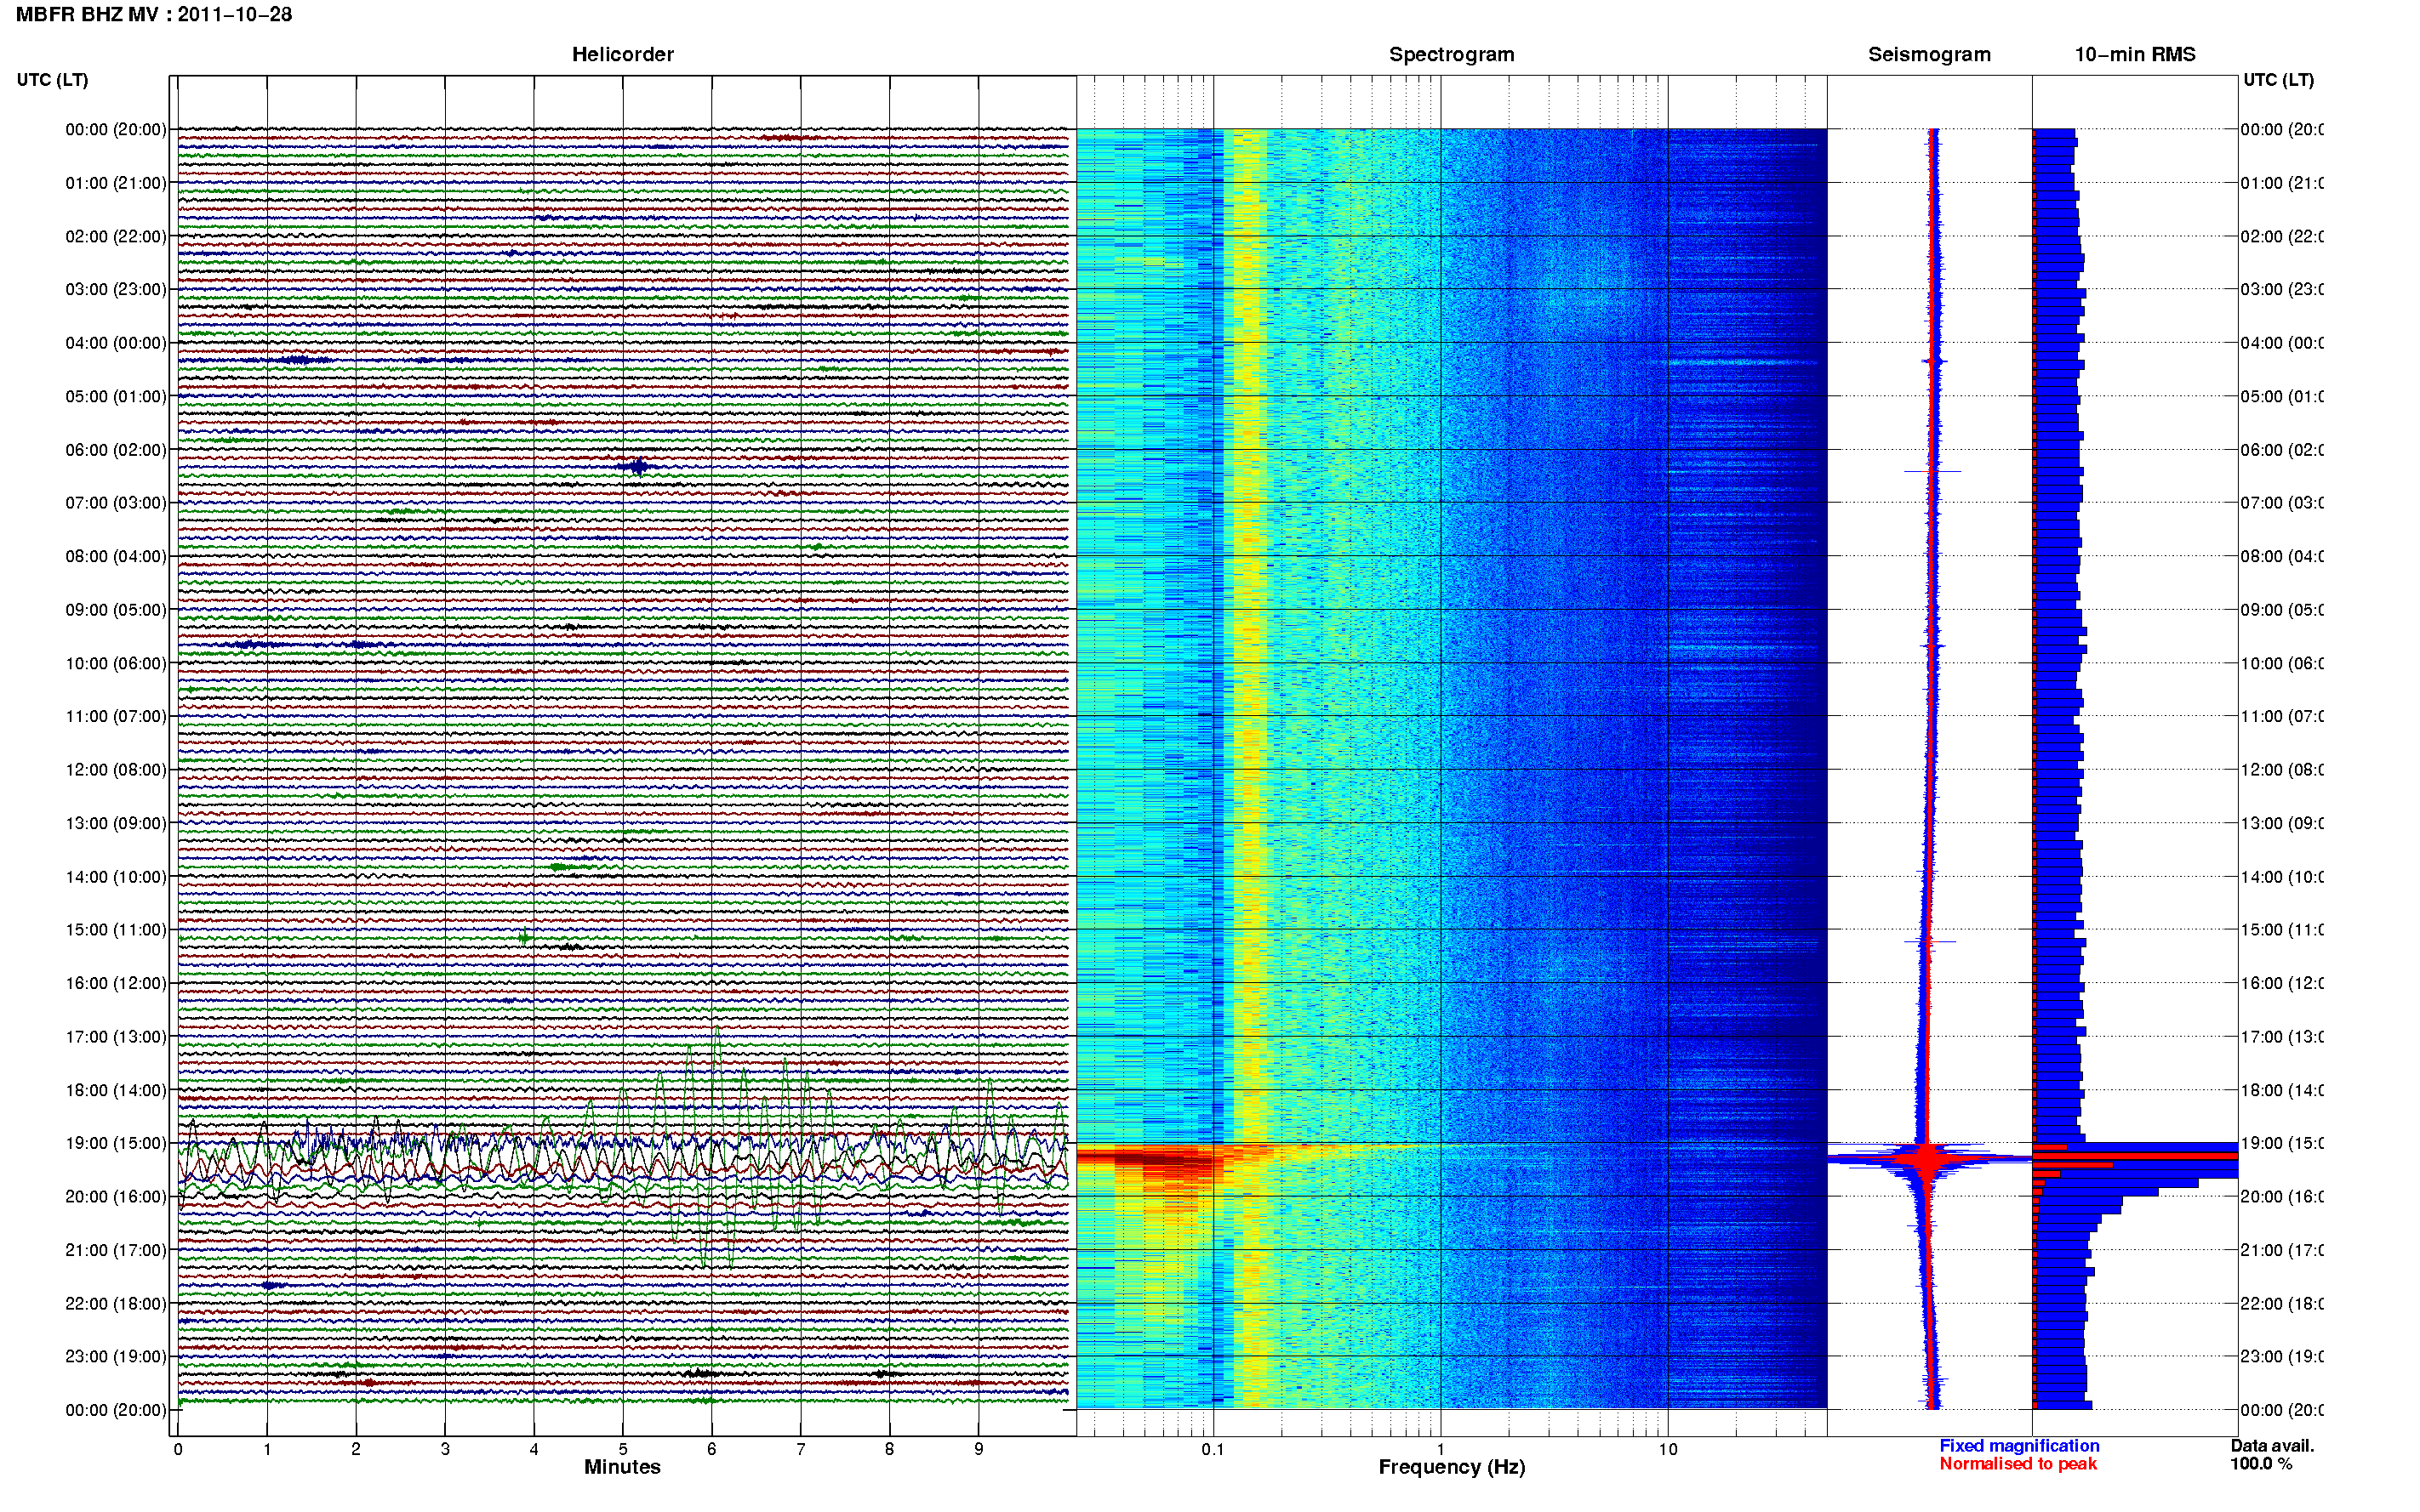Click left time label '17:00 (13:00)'
The image size is (2420, 1512).
coord(116,1037)
